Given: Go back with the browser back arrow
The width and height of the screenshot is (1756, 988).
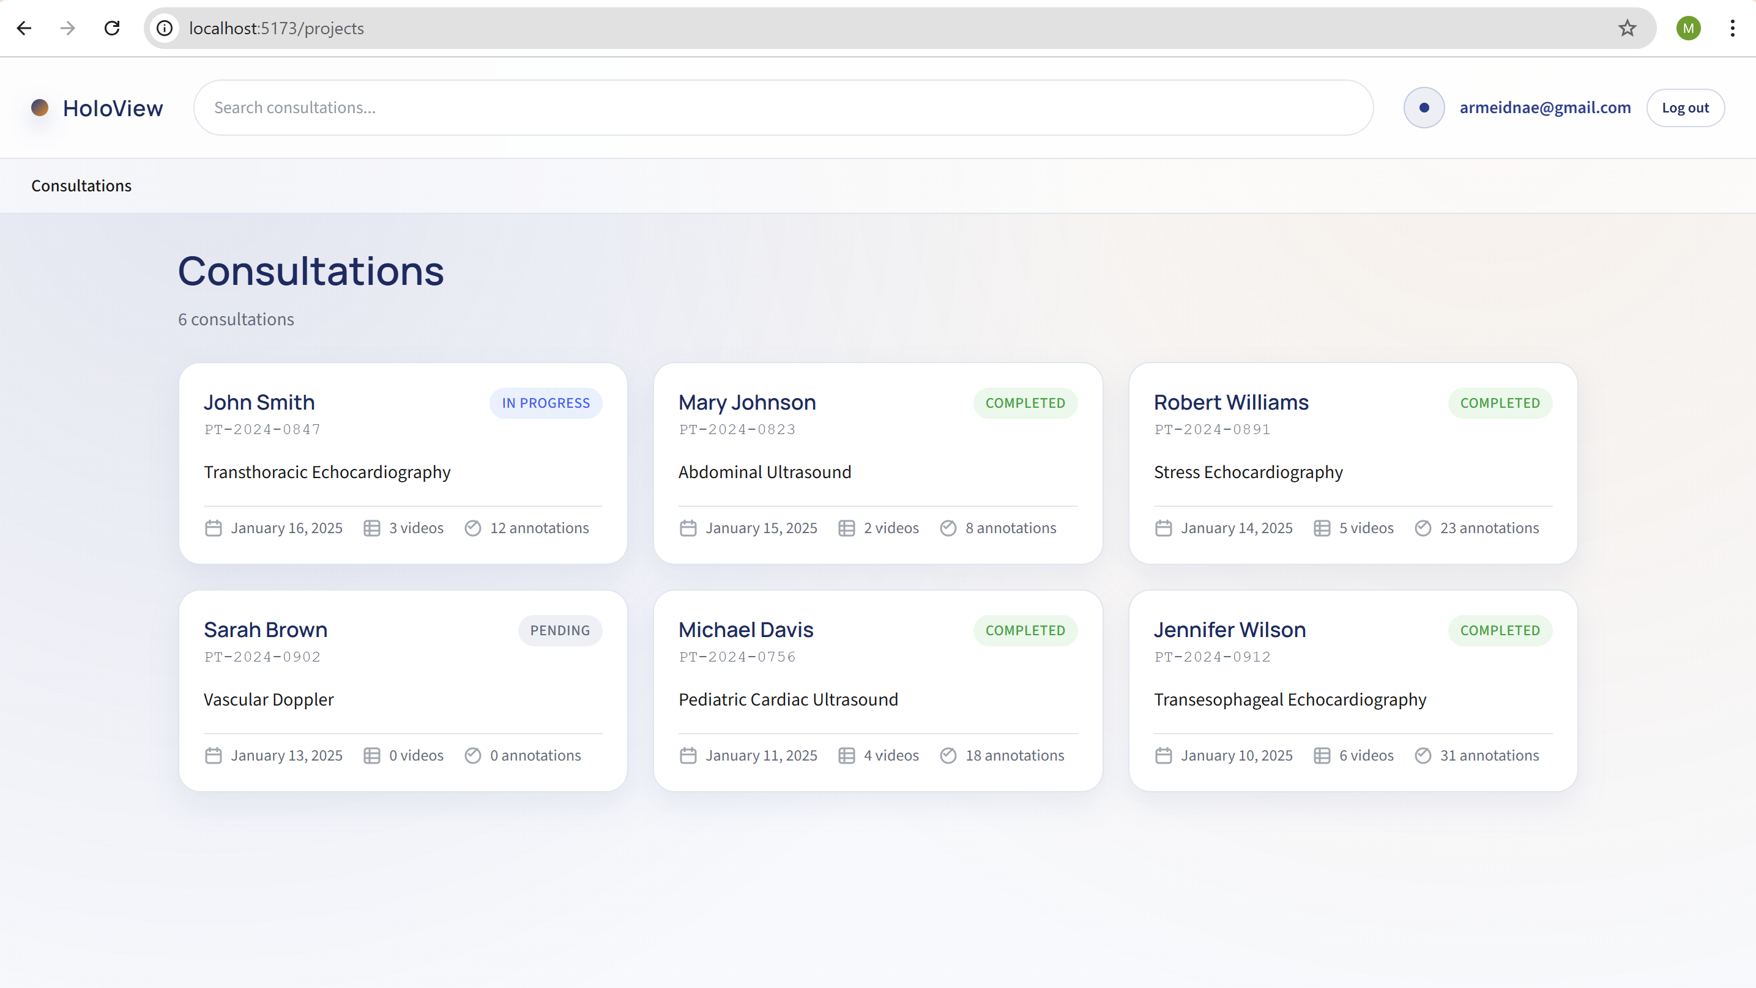Looking at the screenshot, I should (24, 28).
